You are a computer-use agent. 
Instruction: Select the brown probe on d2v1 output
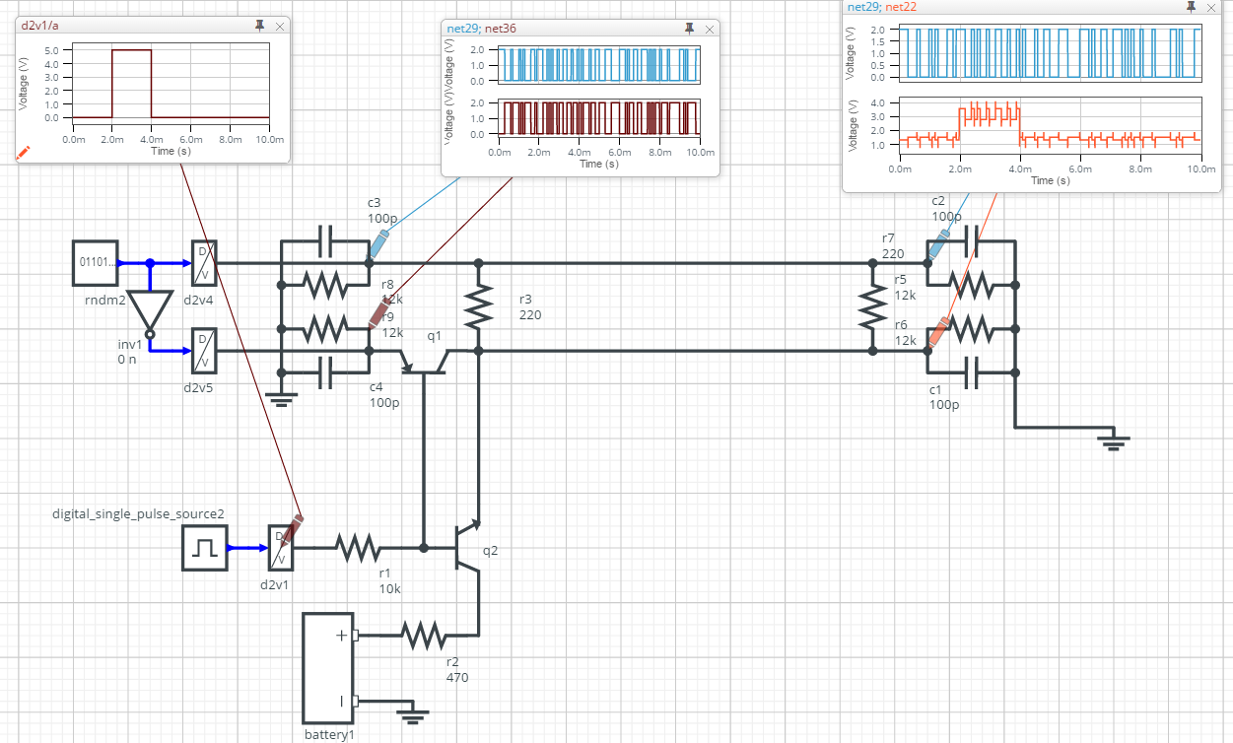pos(292,525)
